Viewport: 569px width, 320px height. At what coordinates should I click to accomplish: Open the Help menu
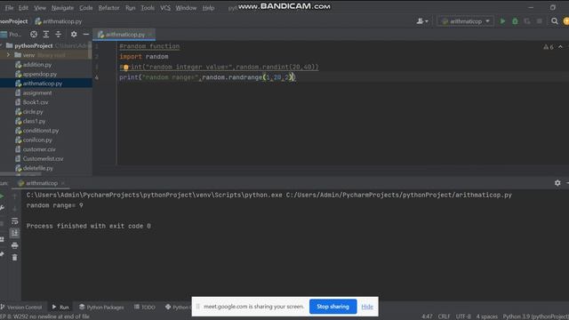(208, 8)
